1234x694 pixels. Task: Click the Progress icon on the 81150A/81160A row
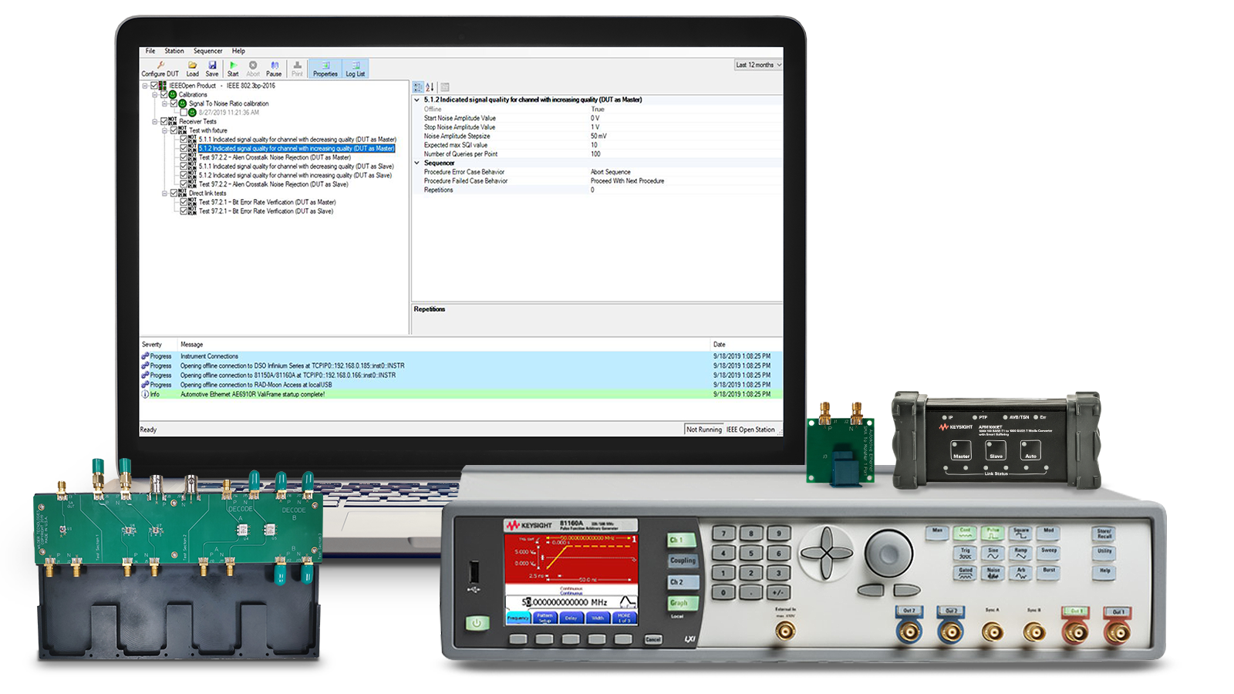144,375
